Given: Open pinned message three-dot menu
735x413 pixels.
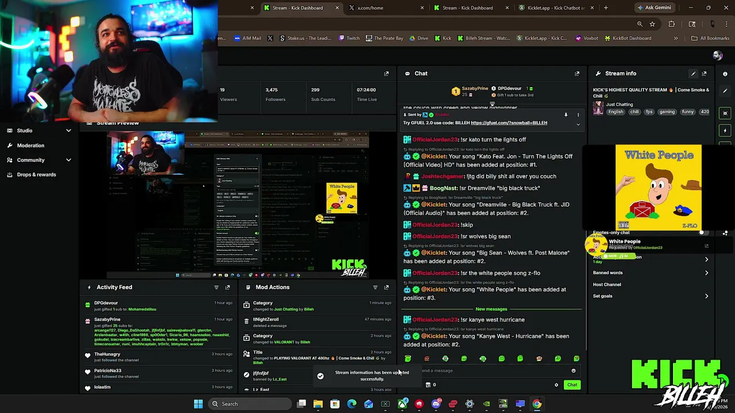Looking at the screenshot, I should pyautogui.click(x=578, y=115).
